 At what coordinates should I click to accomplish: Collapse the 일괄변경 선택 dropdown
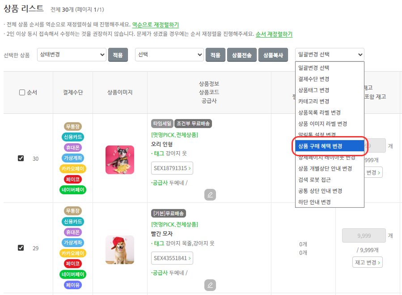pos(330,55)
